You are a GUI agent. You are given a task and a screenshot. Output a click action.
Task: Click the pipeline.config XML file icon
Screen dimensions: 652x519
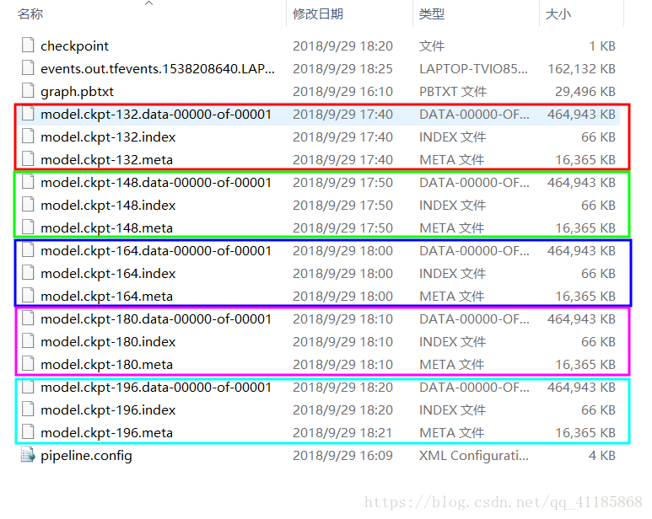click(x=28, y=455)
